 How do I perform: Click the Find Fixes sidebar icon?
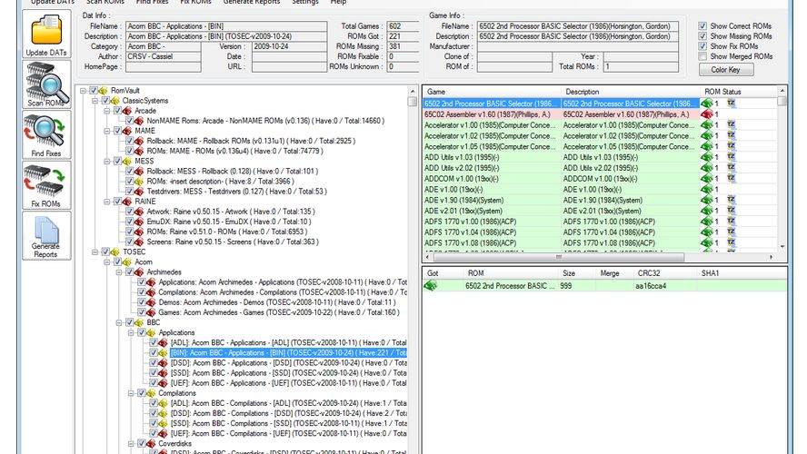click(46, 138)
